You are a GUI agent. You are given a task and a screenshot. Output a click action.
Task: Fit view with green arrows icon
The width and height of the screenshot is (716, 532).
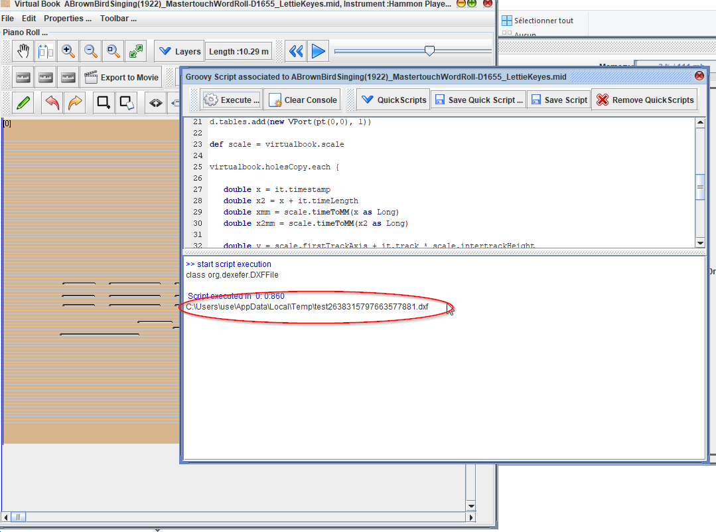[x=136, y=51]
